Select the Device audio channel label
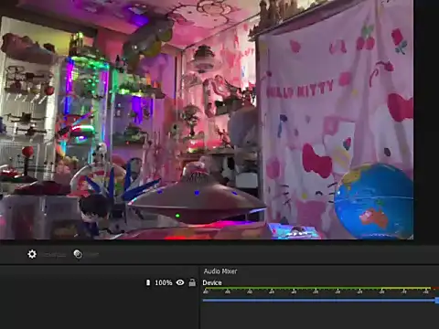The height and width of the screenshot is (329, 439). [x=212, y=282]
